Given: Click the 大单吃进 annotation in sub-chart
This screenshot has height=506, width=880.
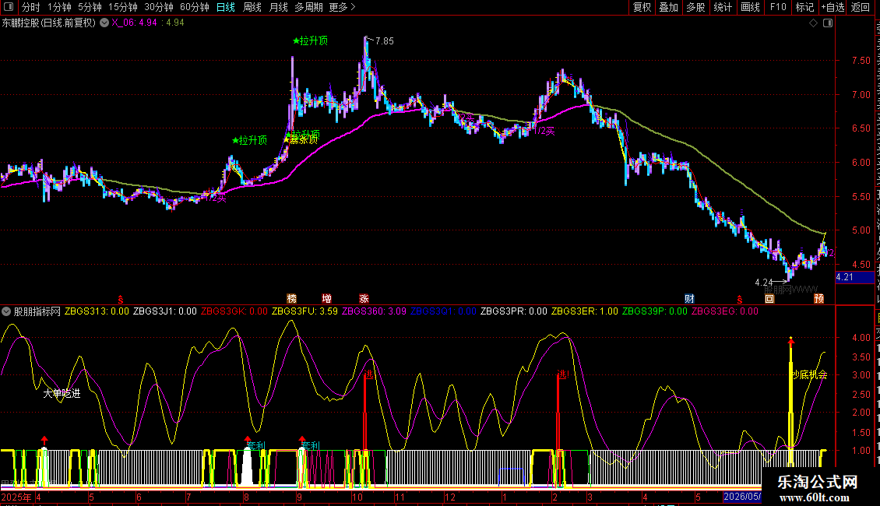Looking at the screenshot, I should [x=62, y=393].
